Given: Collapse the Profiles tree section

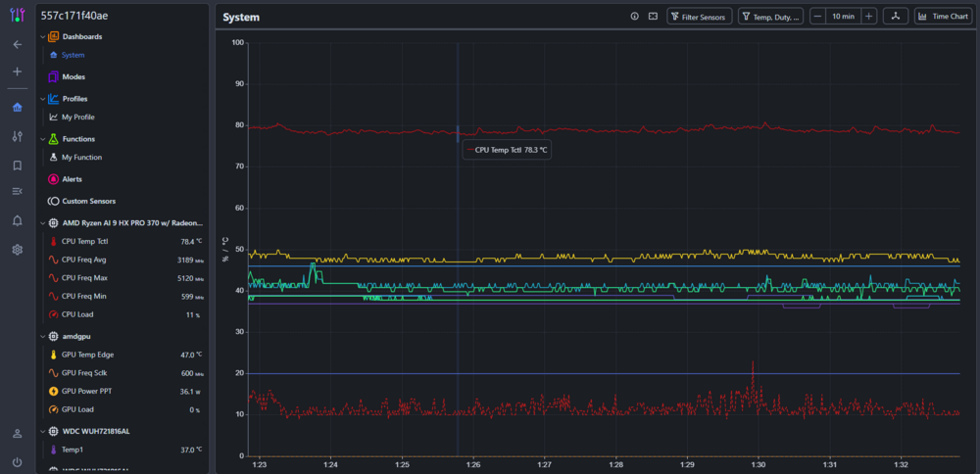Looking at the screenshot, I should click(42, 99).
